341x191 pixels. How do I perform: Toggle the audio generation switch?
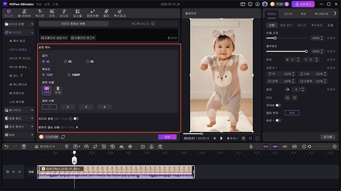point(76,119)
